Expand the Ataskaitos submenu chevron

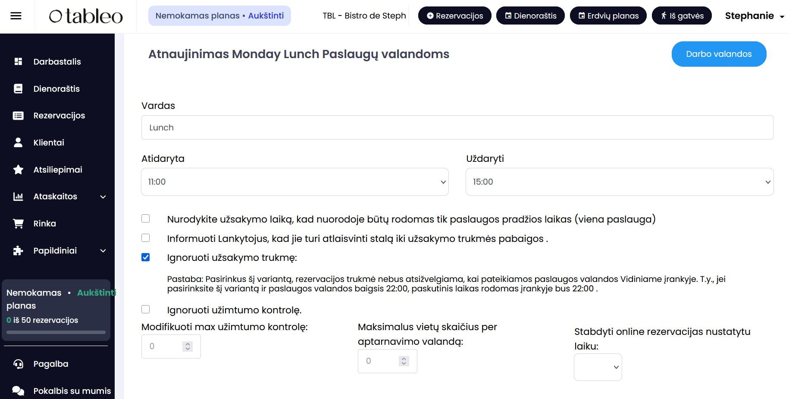[103, 197]
